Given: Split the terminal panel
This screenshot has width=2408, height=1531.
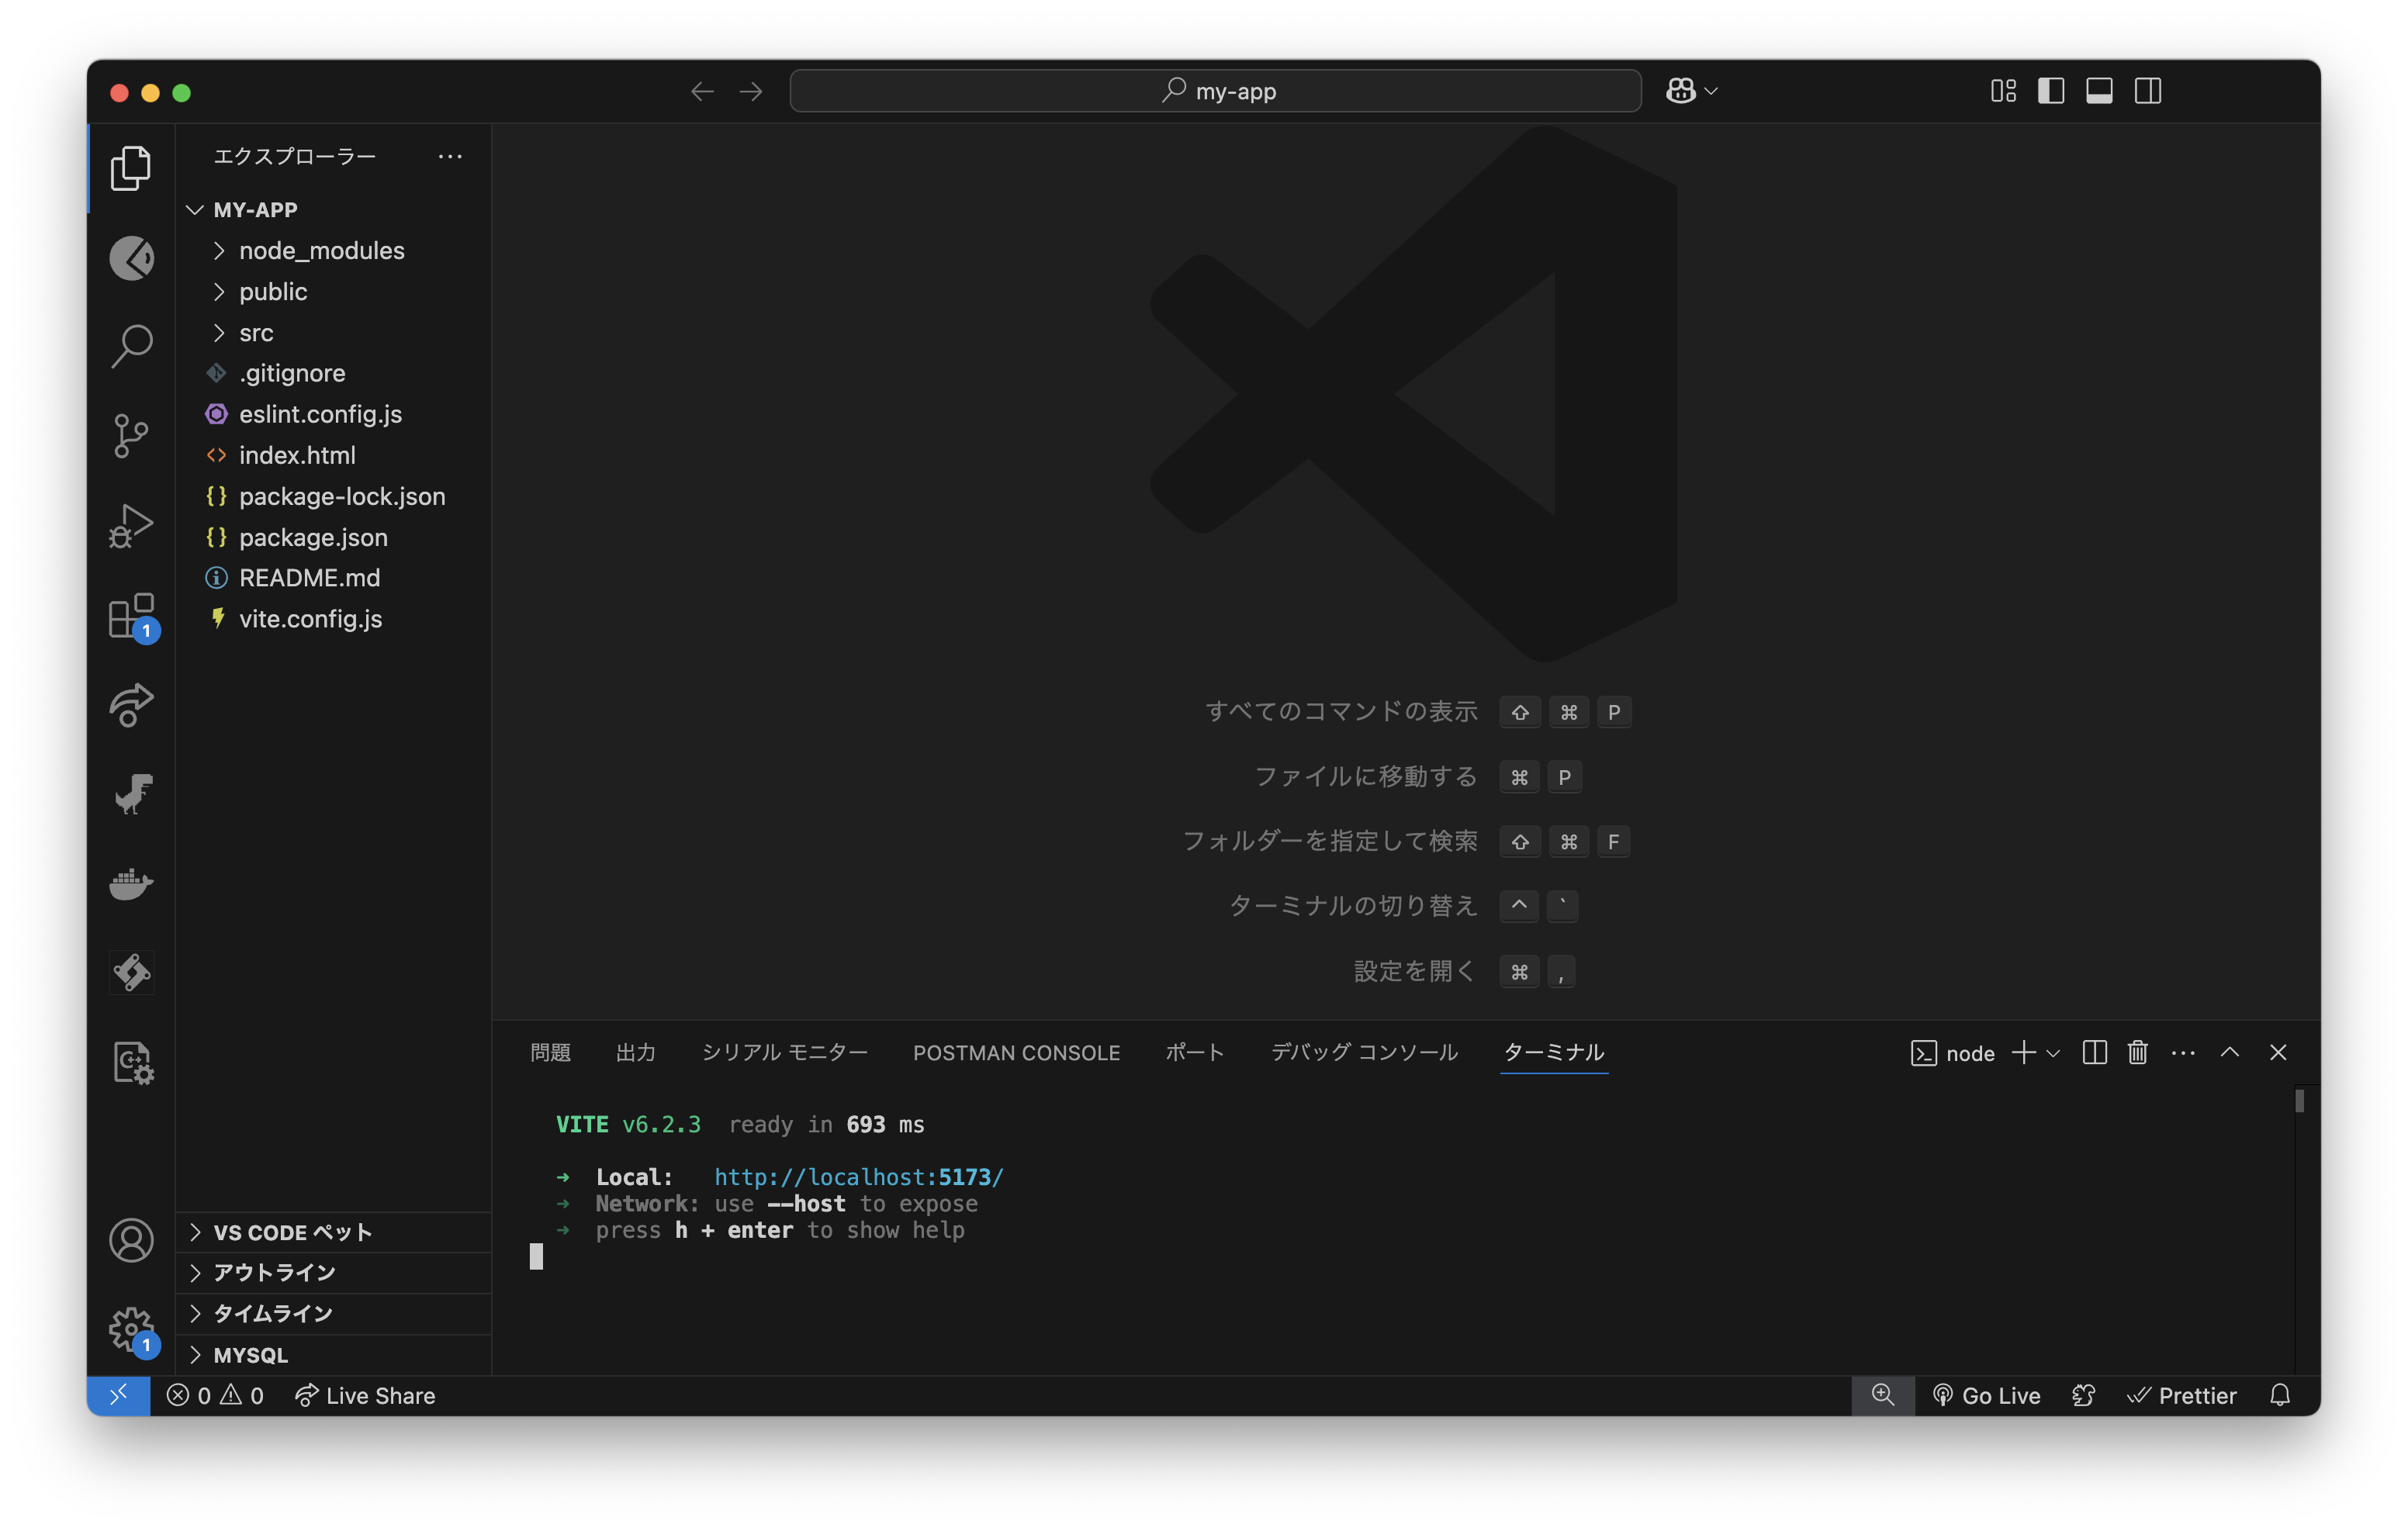Looking at the screenshot, I should coord(2094,1052).
